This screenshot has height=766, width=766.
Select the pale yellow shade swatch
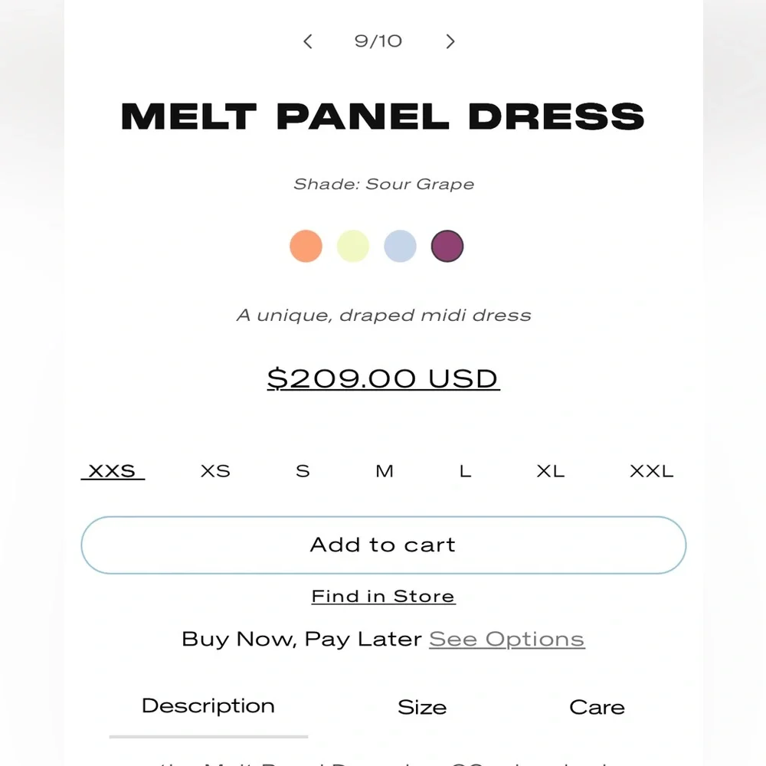(x=352, y=246)
